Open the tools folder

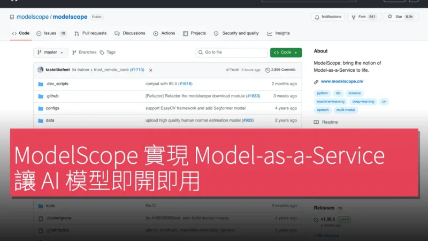pos(50,206)
